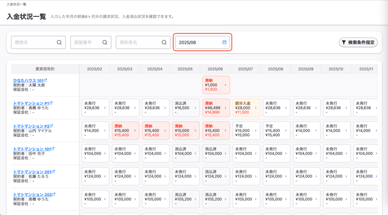Click chevron in トマトマンション 201 2025/02 cell
388x215 pixels.
105,176
